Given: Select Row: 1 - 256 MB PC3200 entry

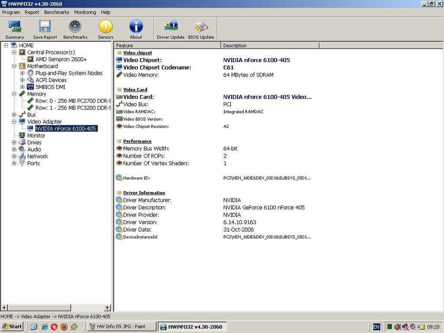Looking at the screenshot, I should [73, 108].
